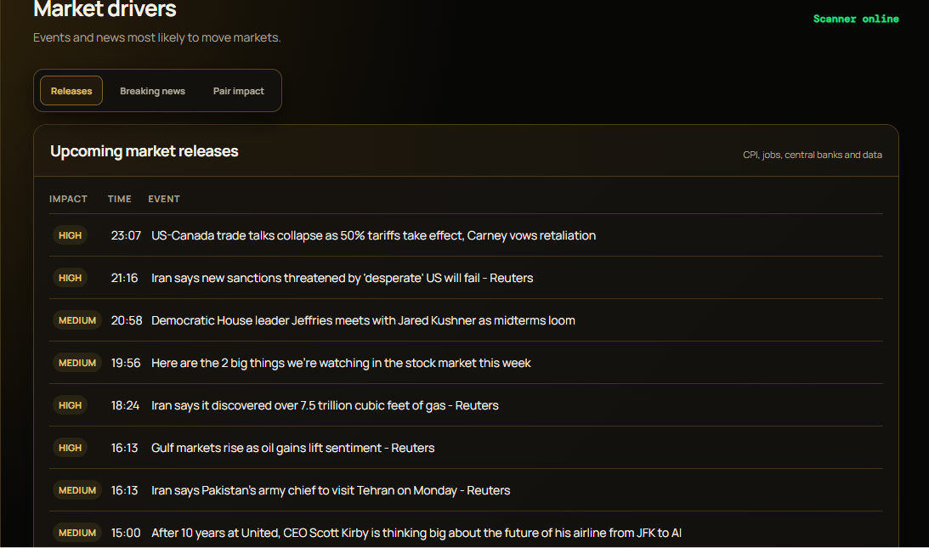Click the 16:13 time on Pakistan army row
Image resolution: width=929 pixels, height=548 pixels.
pos(124,490)
